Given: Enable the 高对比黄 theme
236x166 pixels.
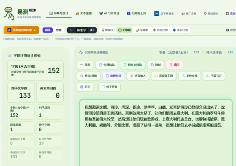Looking at the screenshot, I should tap(160, 30).
